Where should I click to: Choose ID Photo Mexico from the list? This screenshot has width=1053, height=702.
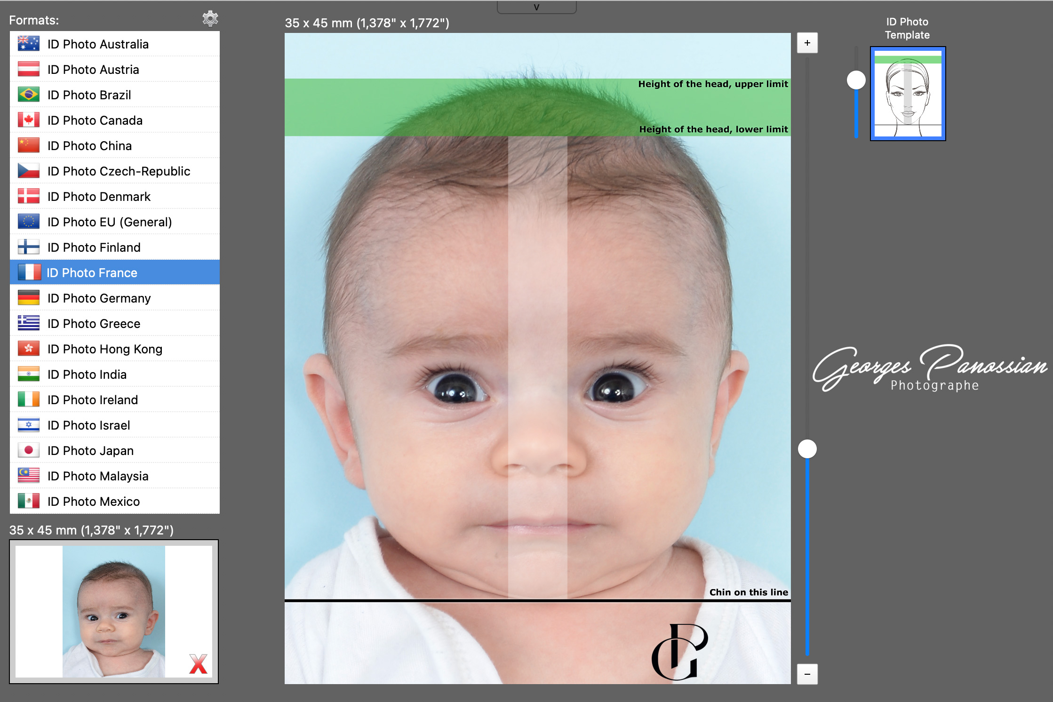115,501
